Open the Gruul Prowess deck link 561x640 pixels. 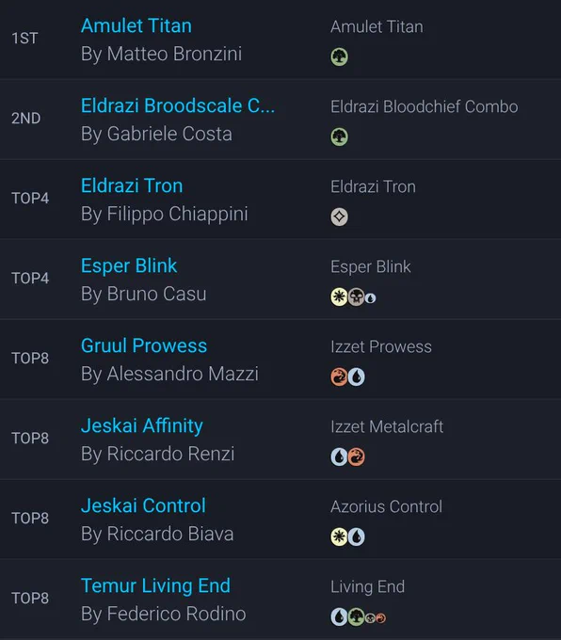(144, 345)
